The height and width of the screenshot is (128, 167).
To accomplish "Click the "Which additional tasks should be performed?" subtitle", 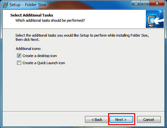I will pos(50,20).
